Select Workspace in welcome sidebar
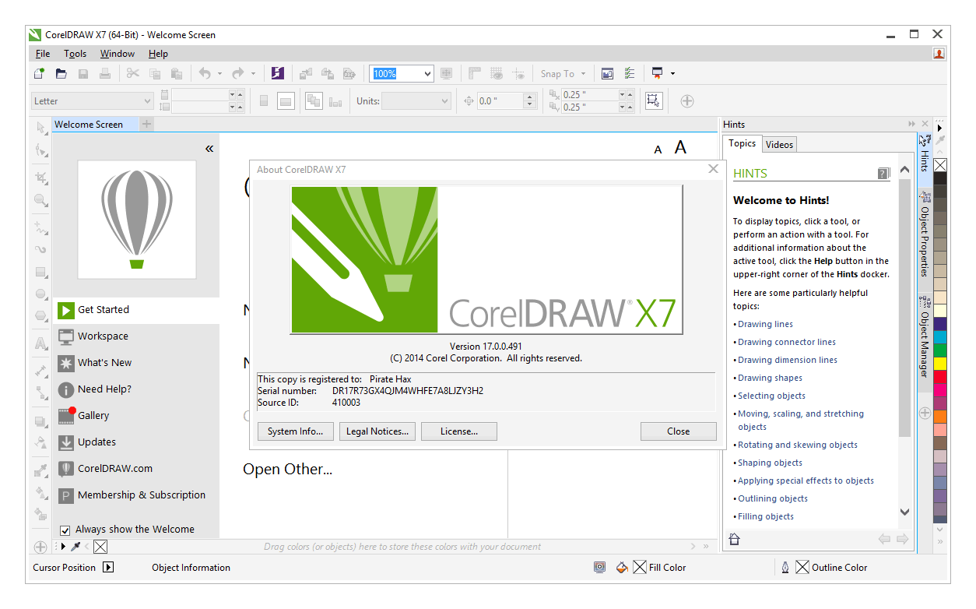 point(103,336)
